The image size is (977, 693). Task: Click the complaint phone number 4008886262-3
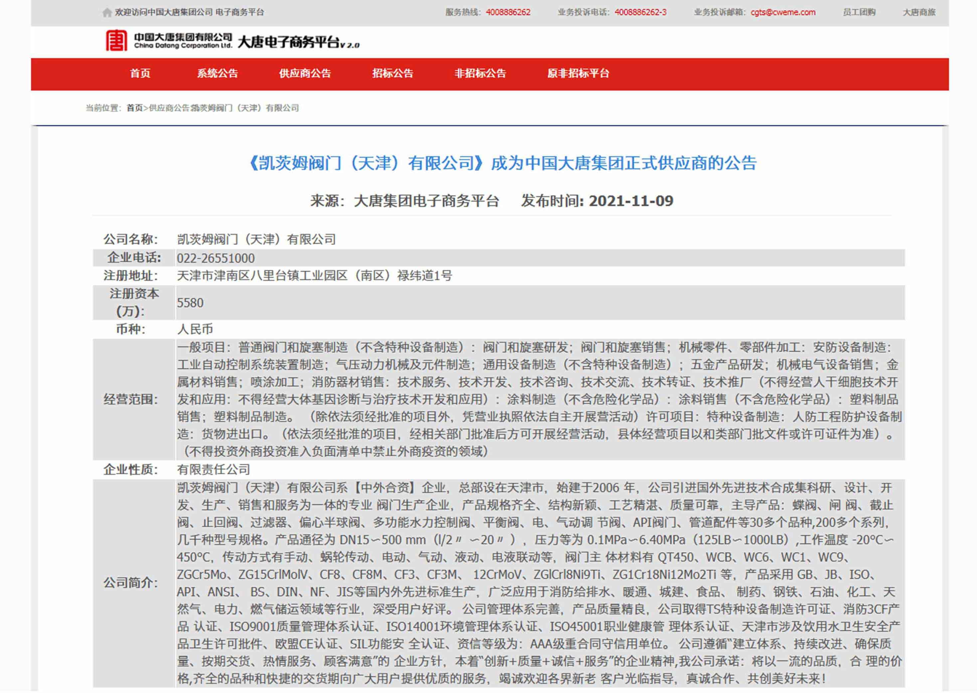(x=640, y=12)
